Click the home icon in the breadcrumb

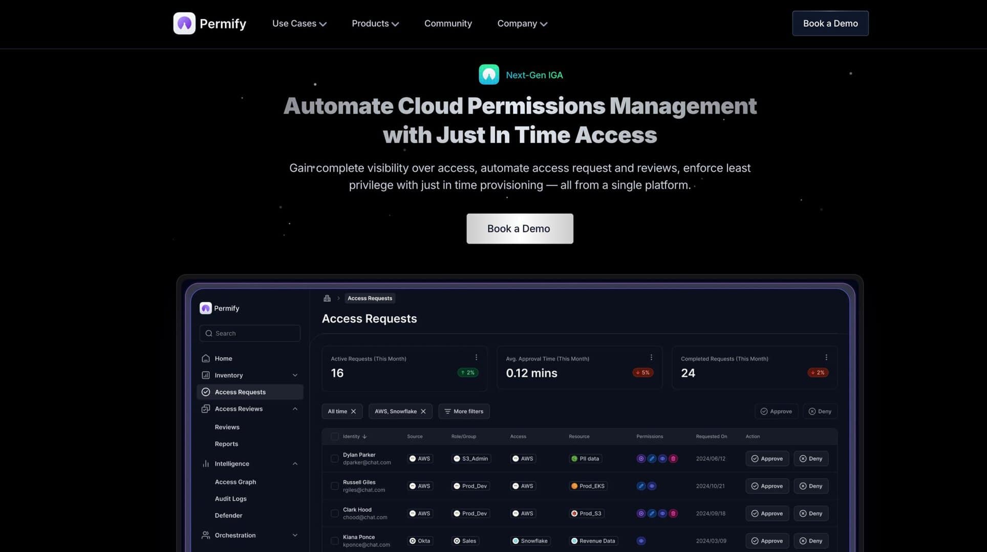(x=327, y=298)
